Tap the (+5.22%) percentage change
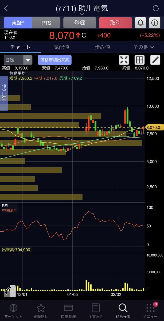 pos(150,36)
